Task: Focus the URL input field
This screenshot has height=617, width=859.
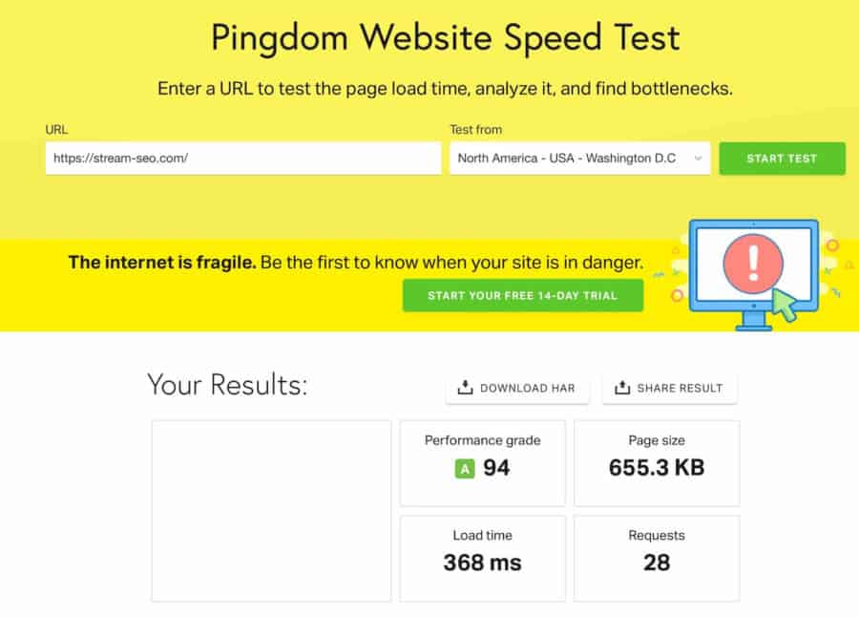Action: pos(243,159)
